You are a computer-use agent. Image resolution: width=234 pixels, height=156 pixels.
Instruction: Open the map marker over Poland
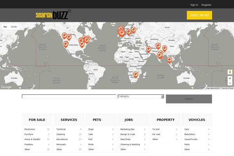pyautogui.click(x=128, y=32)
